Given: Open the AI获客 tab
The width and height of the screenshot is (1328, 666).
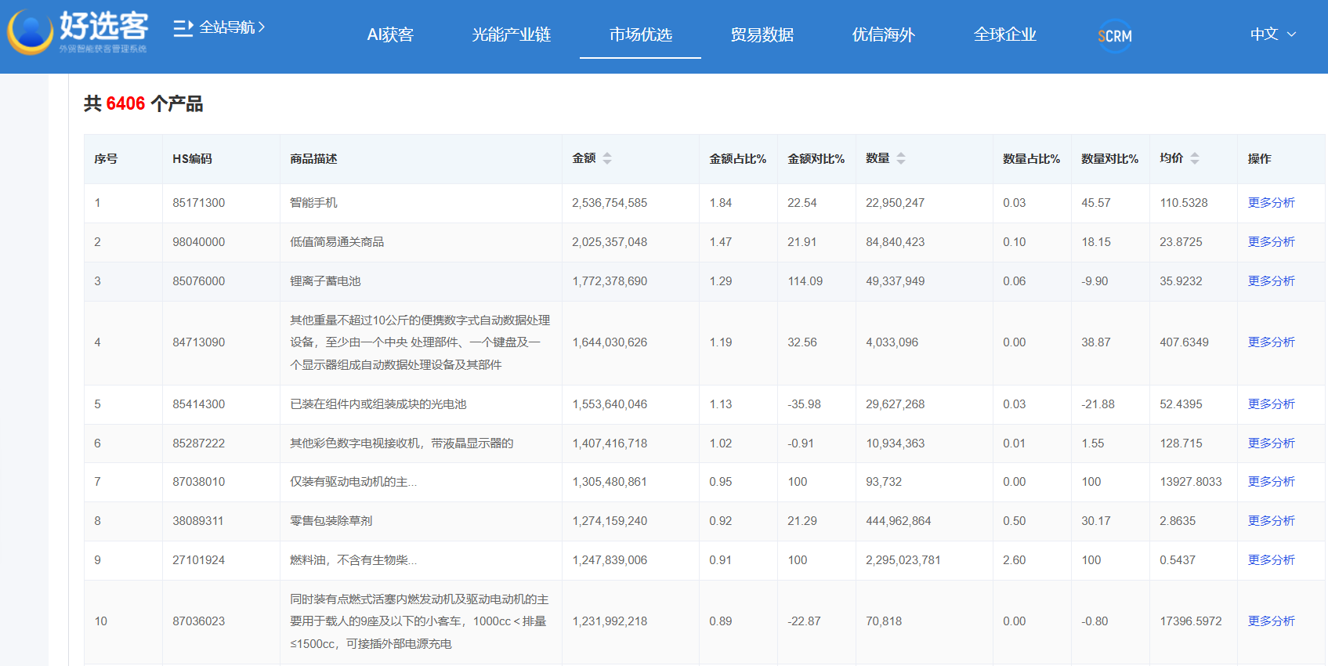Looking at the screenshot, I should click(x=390, y=35).
